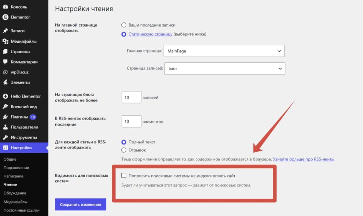The height and width of the screenshot is (216, 363).
Task: Click the Консоль dashboard icon
Action: tap(5, 7)
